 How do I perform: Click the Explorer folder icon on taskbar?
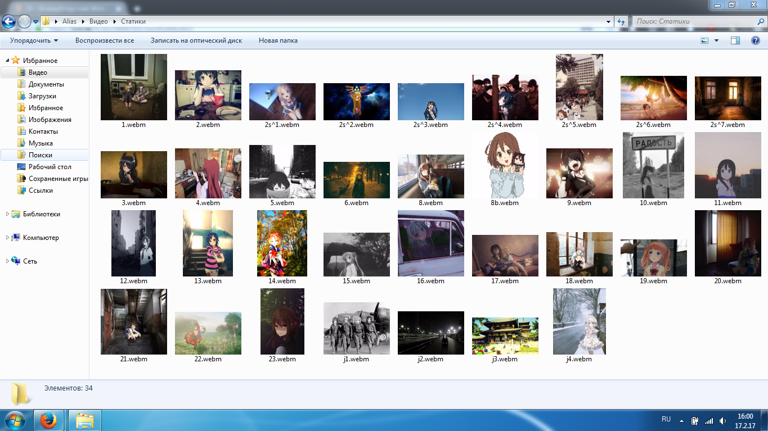[85, 420]
